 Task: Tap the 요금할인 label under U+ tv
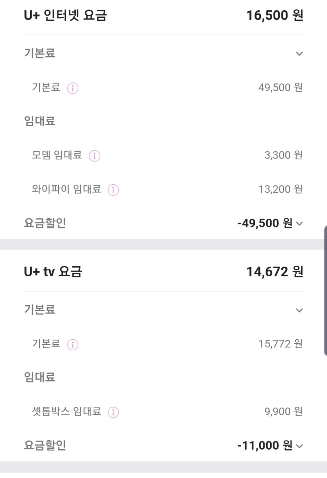[x=45, y=446]
